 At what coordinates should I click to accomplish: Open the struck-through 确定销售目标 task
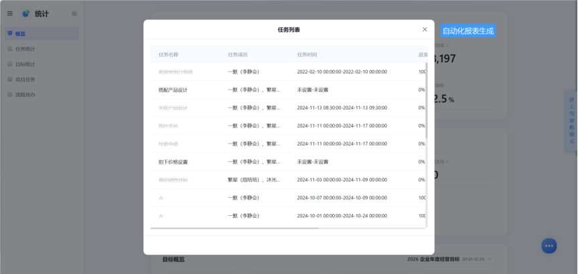[x=173, y=180]
